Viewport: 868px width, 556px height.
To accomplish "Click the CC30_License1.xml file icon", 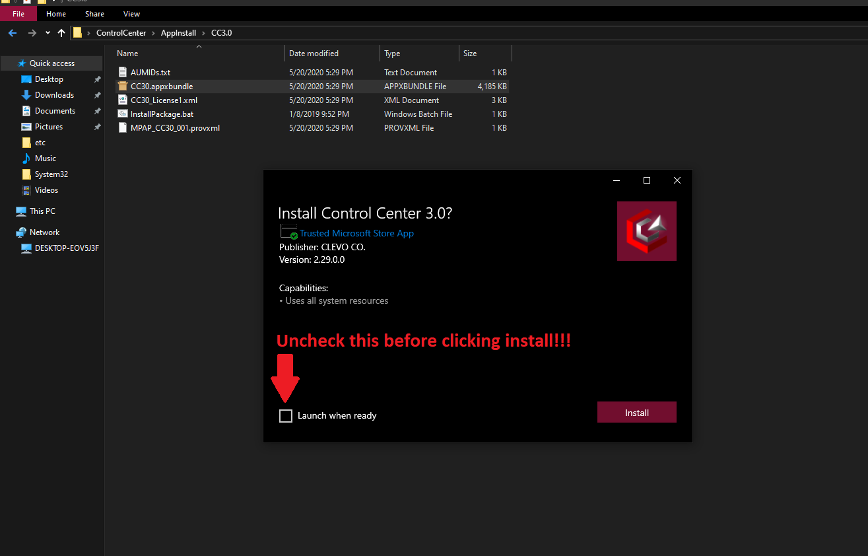I will coord(122,100).
